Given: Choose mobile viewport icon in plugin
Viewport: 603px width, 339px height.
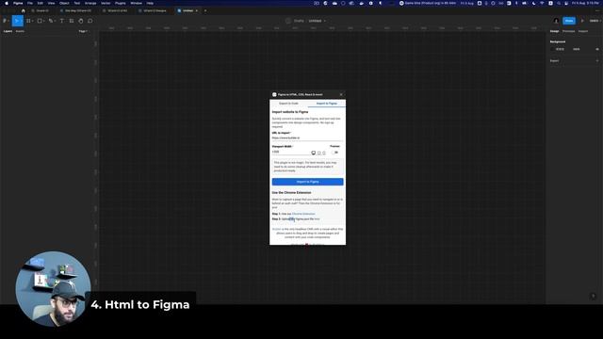Looking at the screenshot, I should click(x=324, y=153).
